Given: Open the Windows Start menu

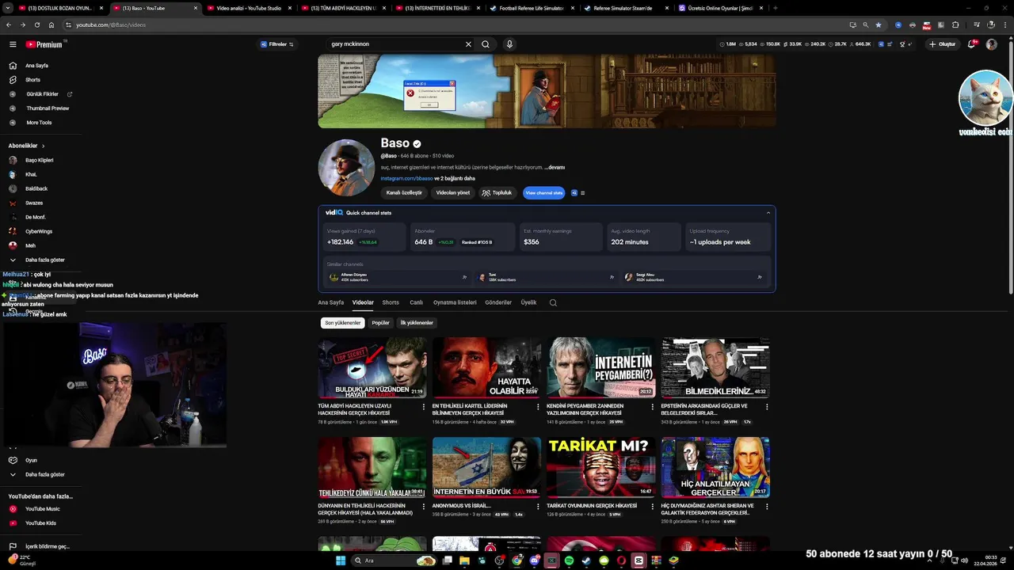Looking at the screenshot, I should (341, 560).
